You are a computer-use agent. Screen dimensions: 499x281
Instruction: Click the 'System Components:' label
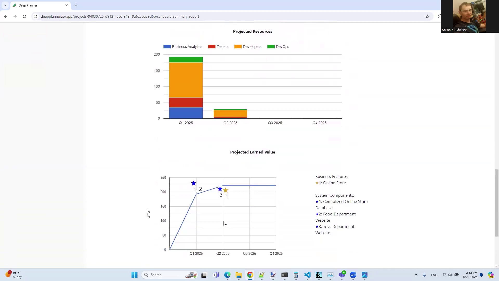pos(334,195)
